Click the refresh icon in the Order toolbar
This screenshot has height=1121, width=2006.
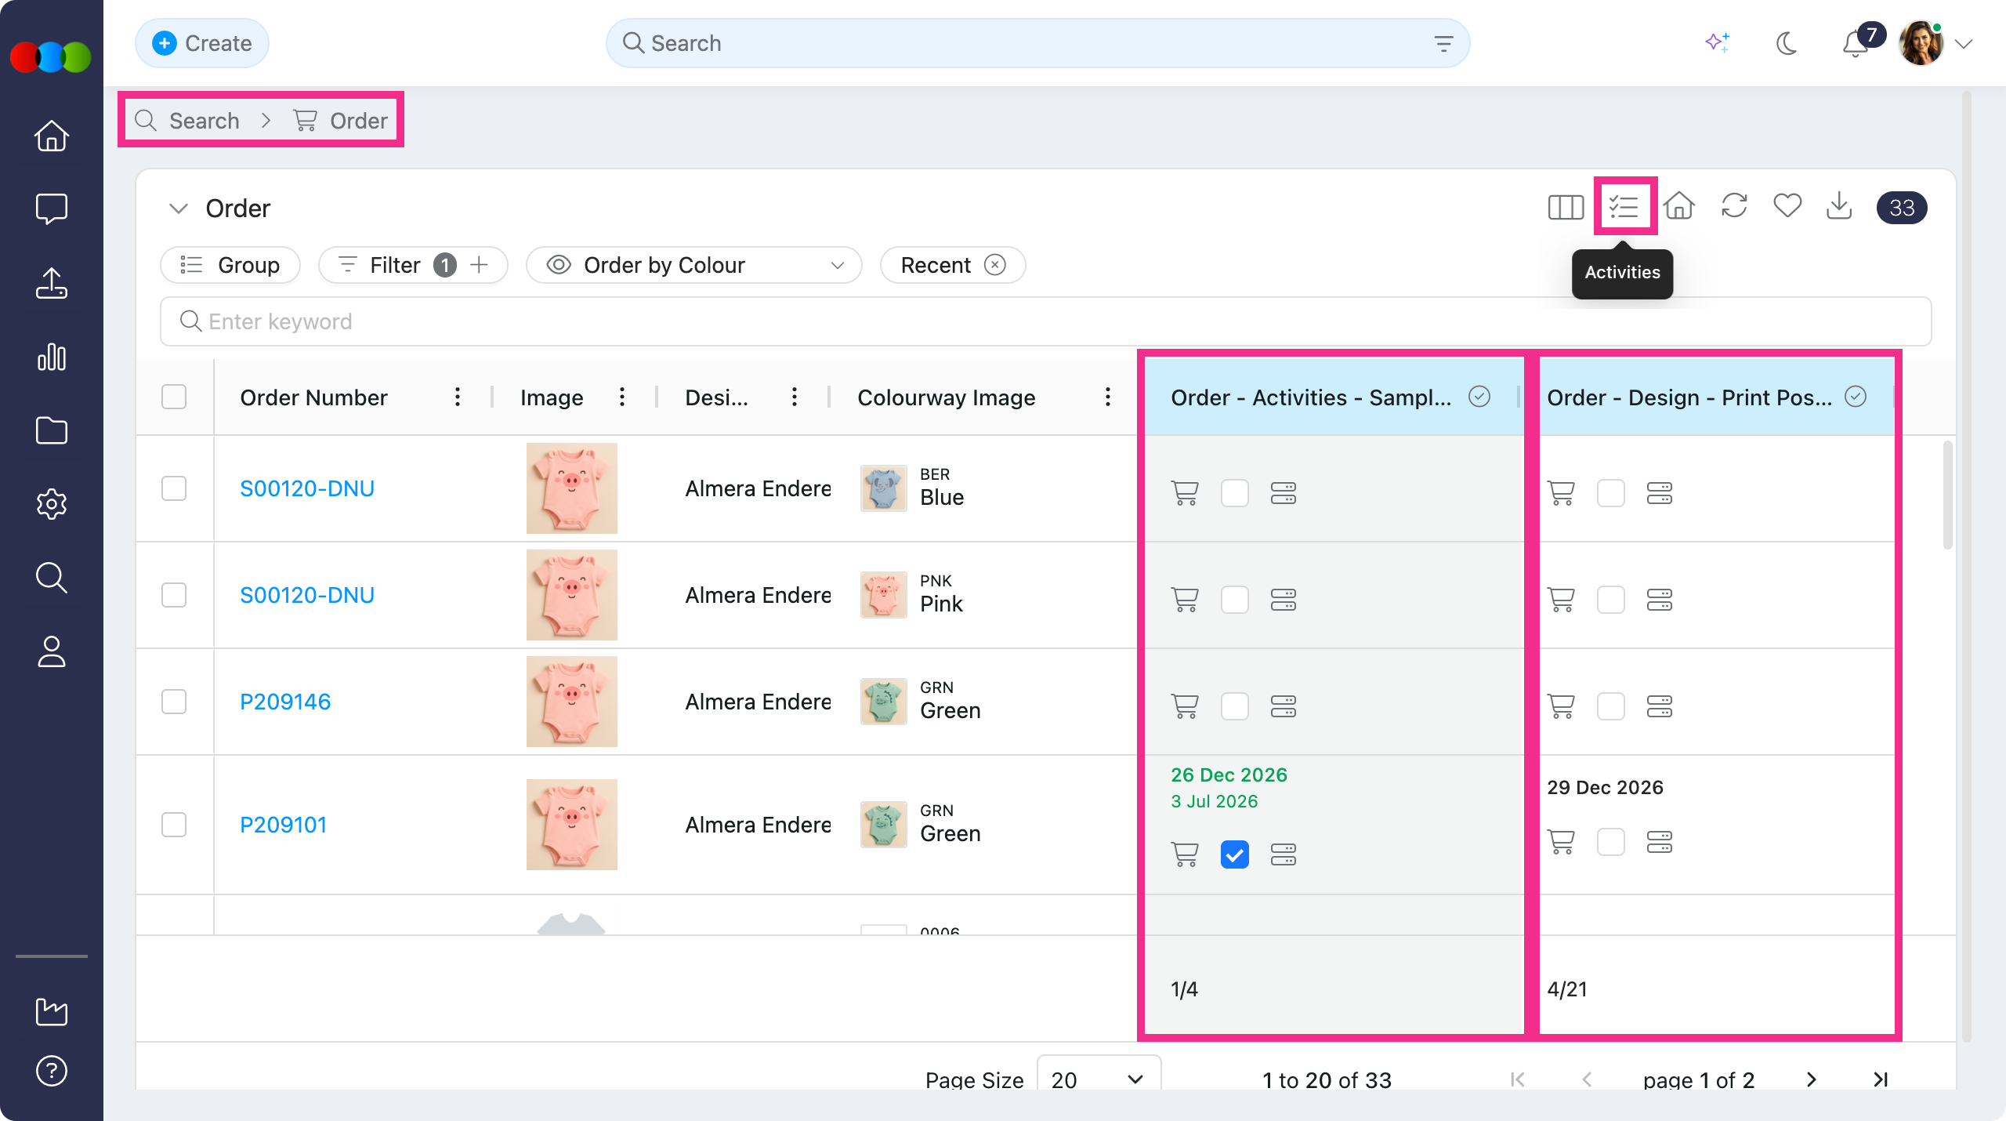(1734, 206)
